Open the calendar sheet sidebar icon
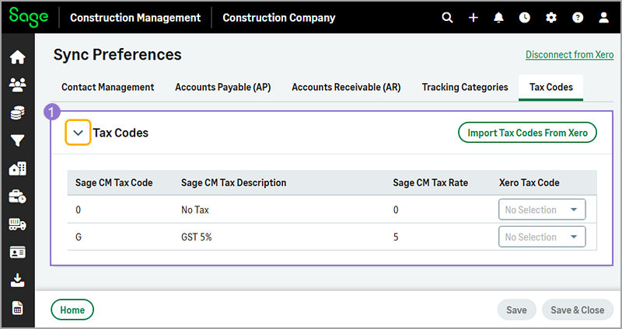The height and width of the screenshot is (329, 622). (x=17, y=308)
